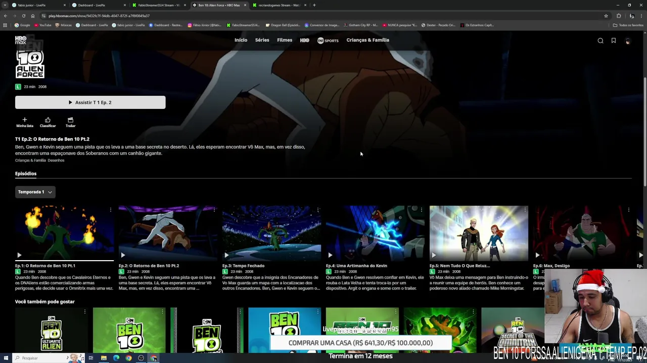Open more options for Ep.5 card

point(525,210)
